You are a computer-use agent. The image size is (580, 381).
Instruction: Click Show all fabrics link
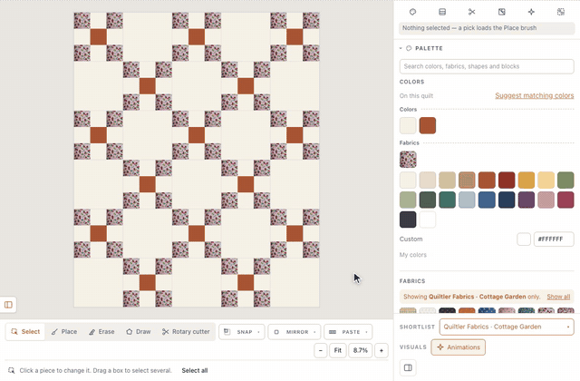558,297
